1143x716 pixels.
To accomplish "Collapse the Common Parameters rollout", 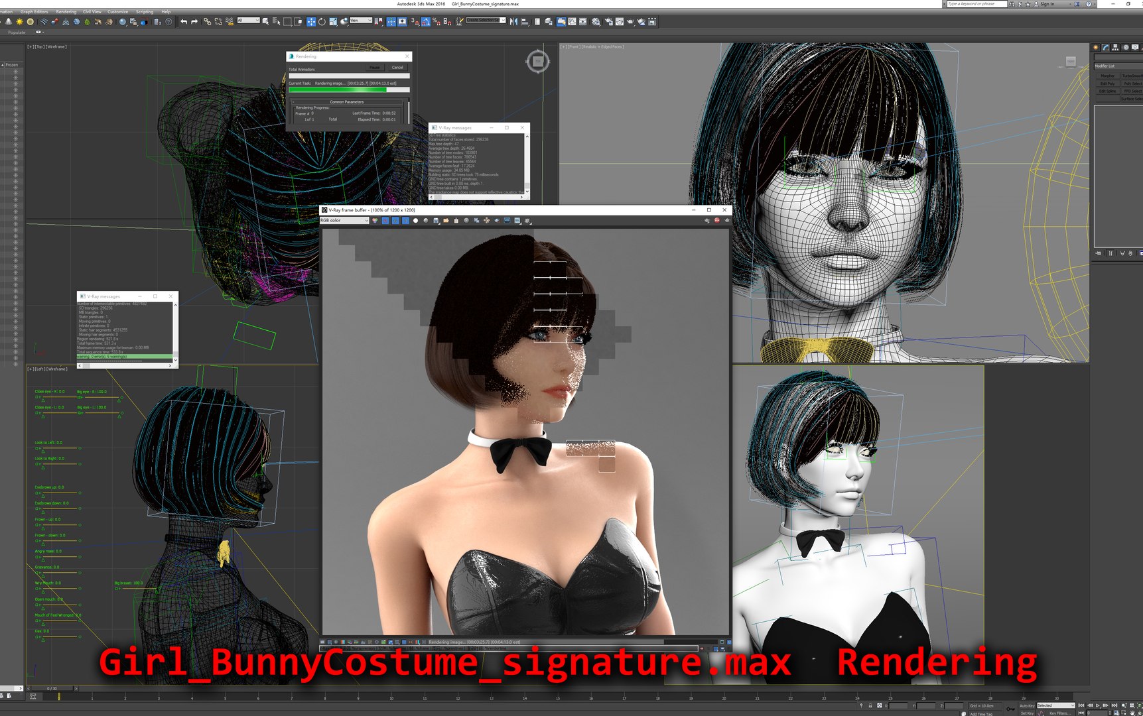I will pyautogui.click(x=347, y=102).
